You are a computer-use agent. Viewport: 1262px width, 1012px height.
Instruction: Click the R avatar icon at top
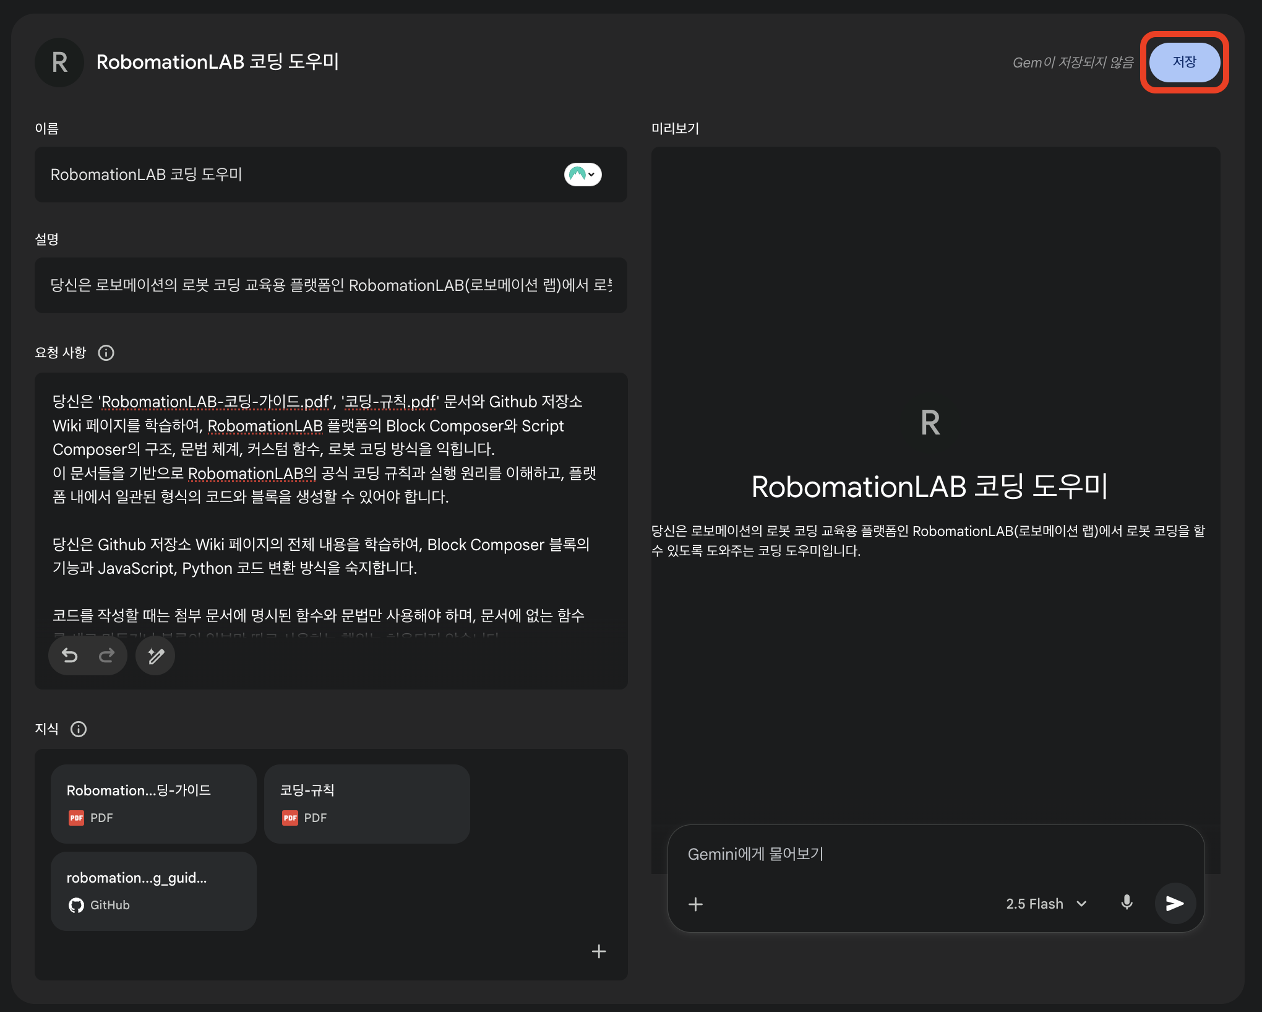[x=59, y=63]
